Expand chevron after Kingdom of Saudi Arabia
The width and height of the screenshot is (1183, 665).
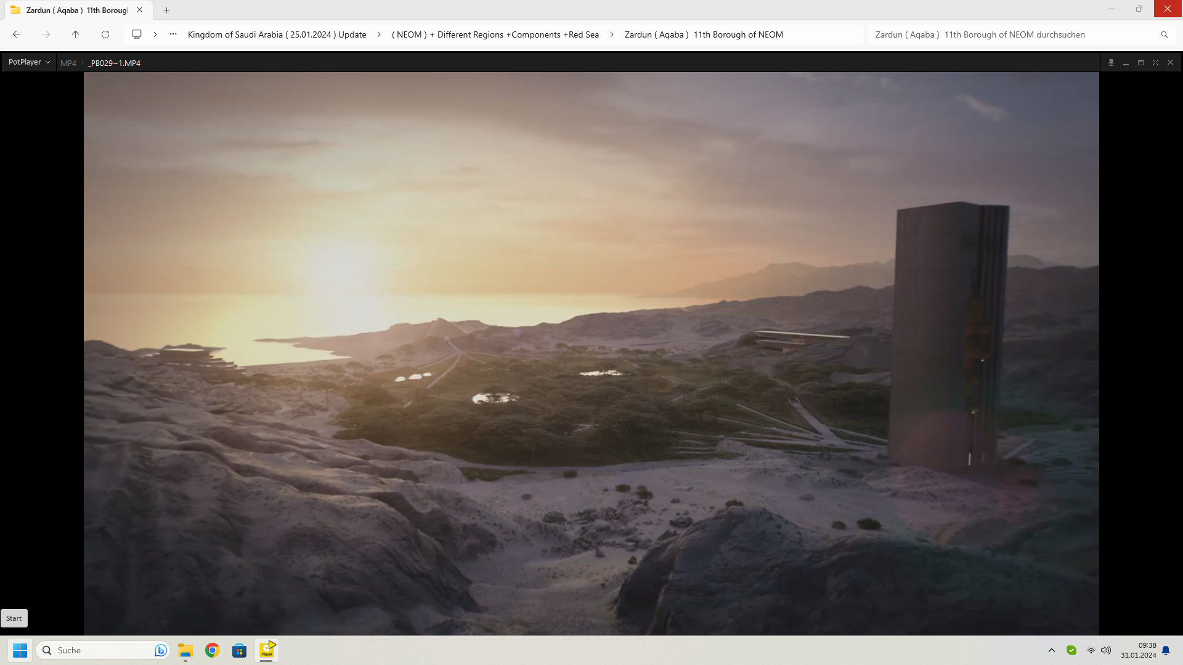point(379,34)
